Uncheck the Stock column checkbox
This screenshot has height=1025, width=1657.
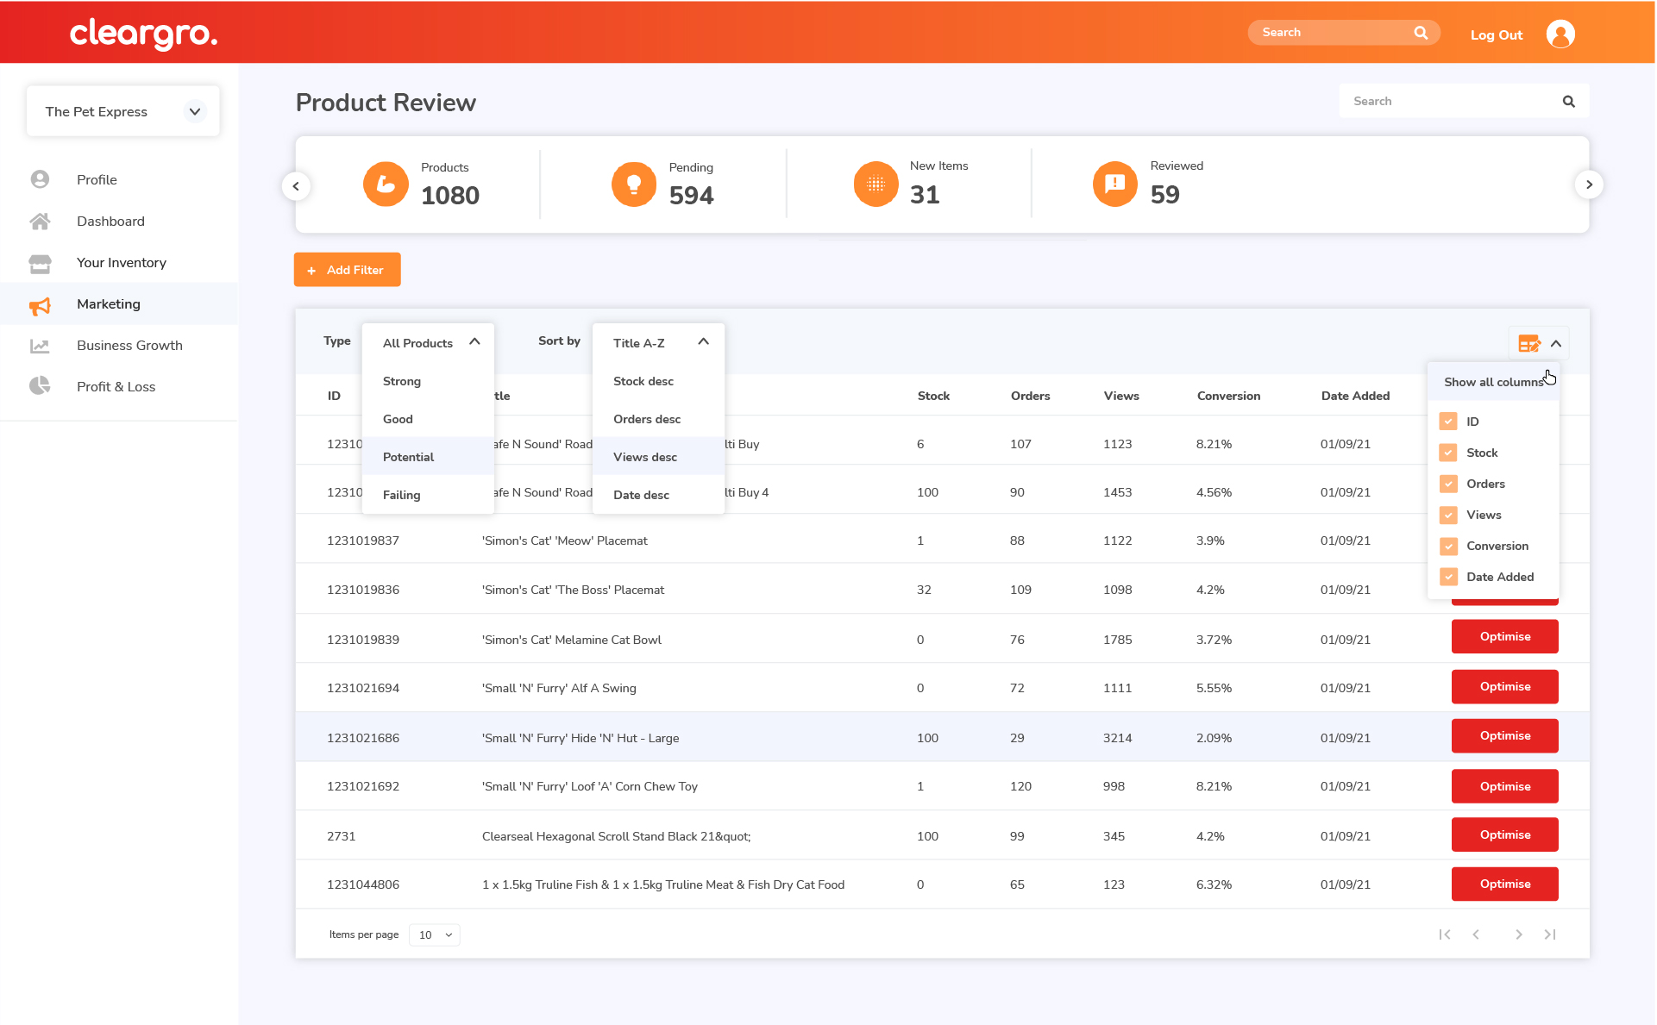1448,453
